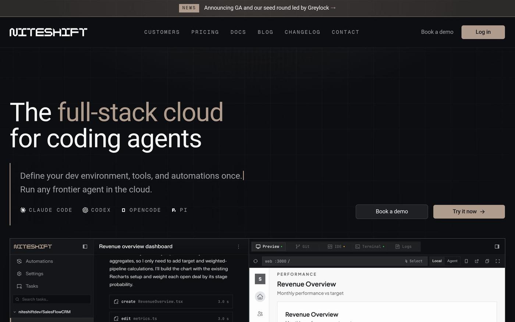Click the Revenue overview dashboard title
Viewport: 515px width, 322px height.
[x=136, y=247]
